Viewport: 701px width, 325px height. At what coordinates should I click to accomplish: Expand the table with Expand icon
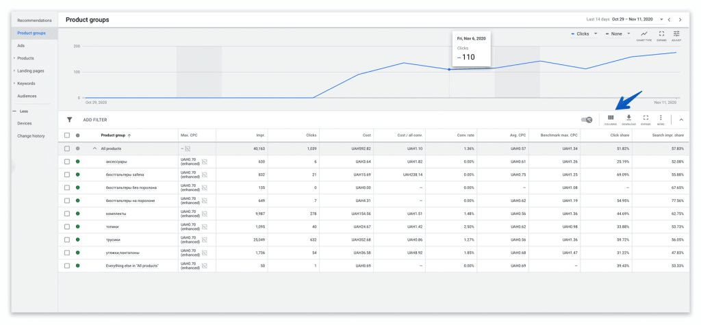tap(645, 119)
